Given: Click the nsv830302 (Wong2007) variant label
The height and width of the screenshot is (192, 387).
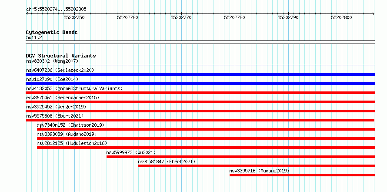Looking at the screenshot, I should (52, 61).
